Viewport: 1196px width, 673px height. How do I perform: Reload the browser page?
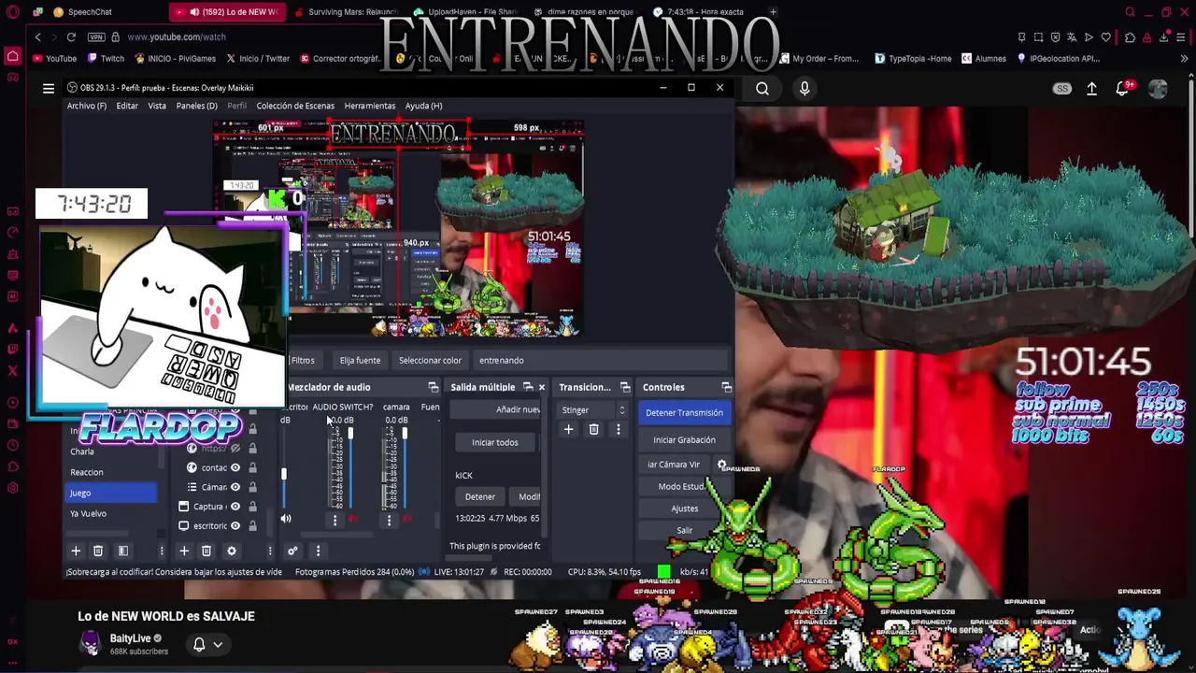71,36
